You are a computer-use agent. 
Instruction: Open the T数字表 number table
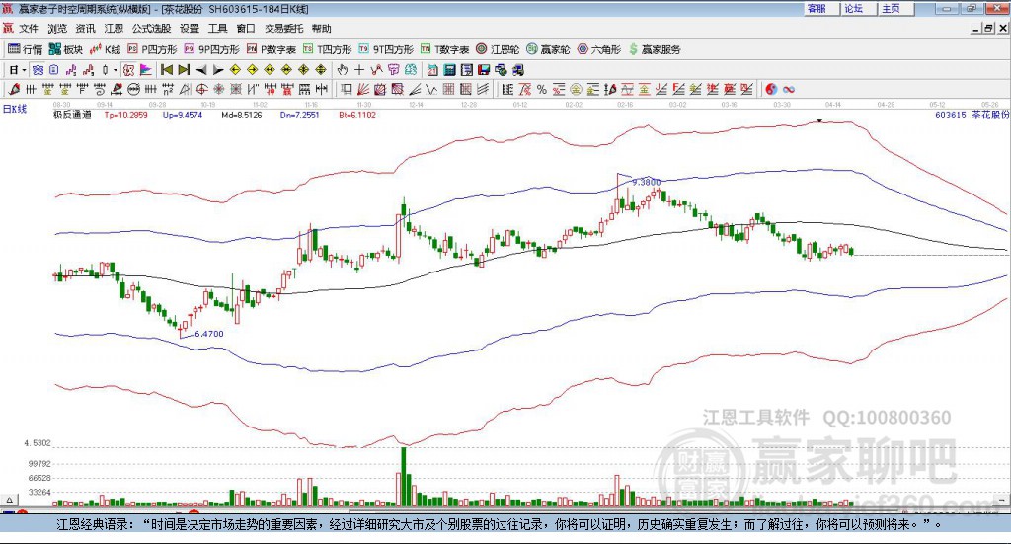click(x=445, y=49)
